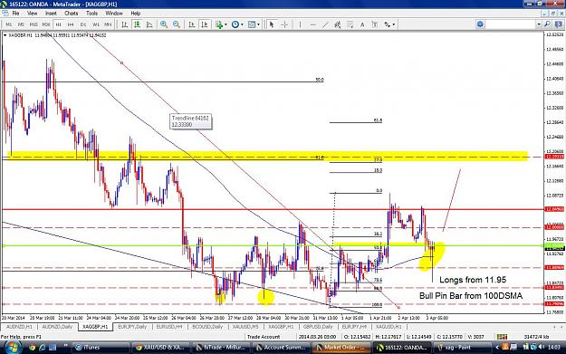Toggle chart auto scroll
Viewport: 566px width, 354px height.
click(192, 24)
